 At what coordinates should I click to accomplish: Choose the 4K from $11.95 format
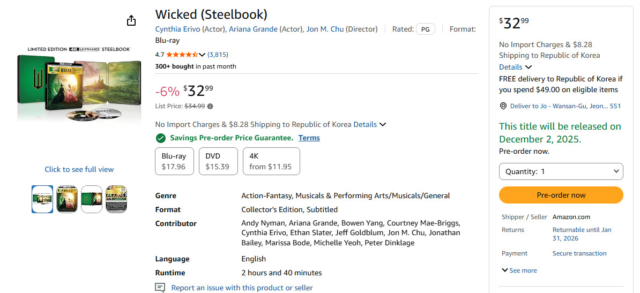271,161
